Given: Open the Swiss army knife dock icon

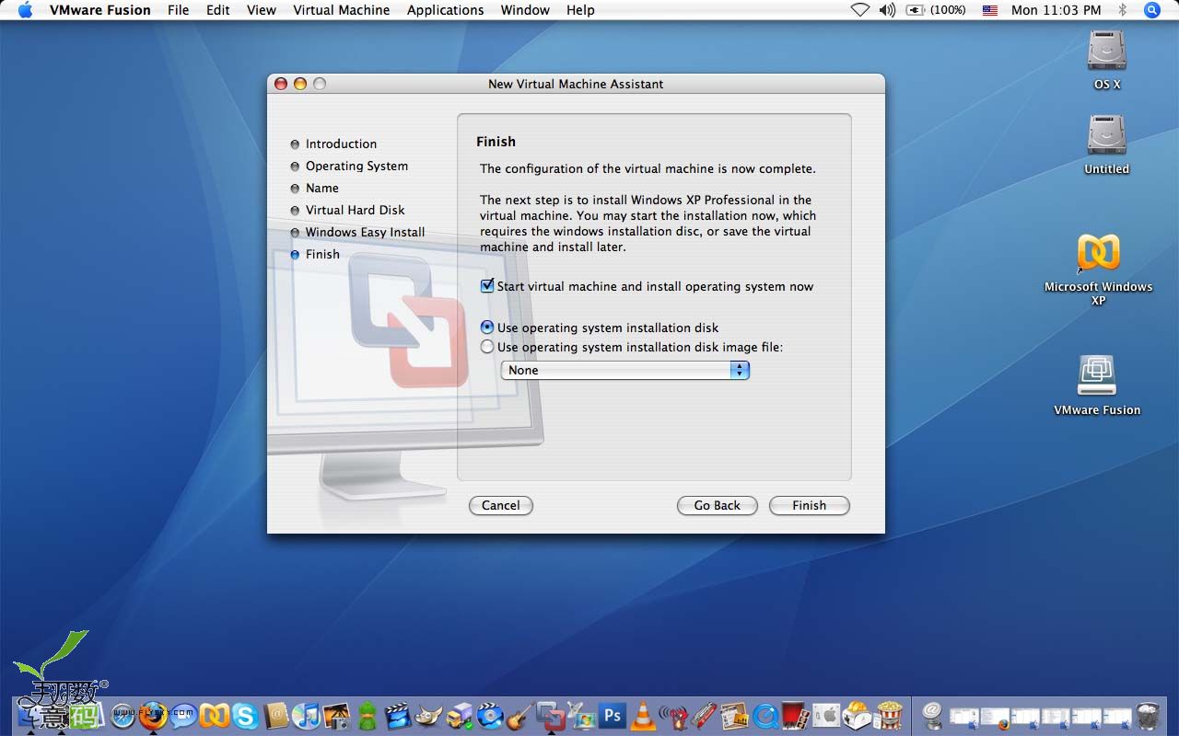Looking at the screenshot, I should [704, 715].
